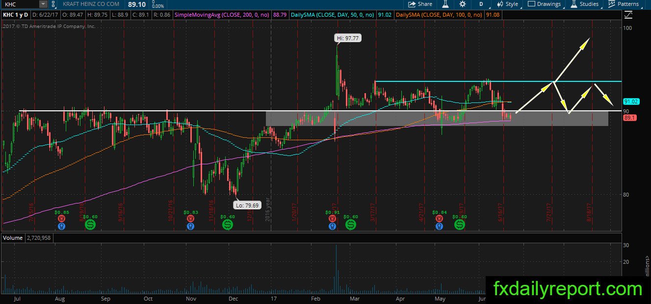This screenshot has height=304, width=651.
Task: Open the Style menu
Action: click(508, 4)
